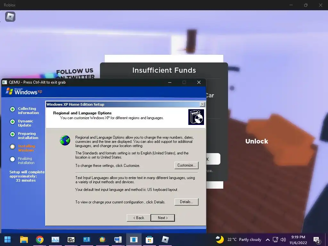
Task: Open the Firefox taskbar icon
Action: (102, 240)
